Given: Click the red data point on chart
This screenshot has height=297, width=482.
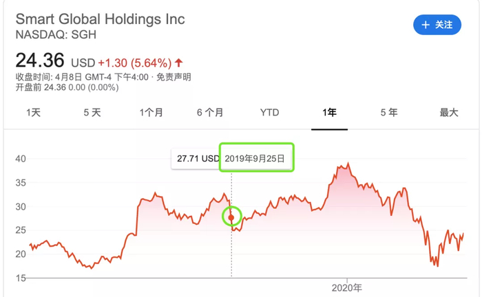Looking at the screenshot, I should [x=231, y=218].
